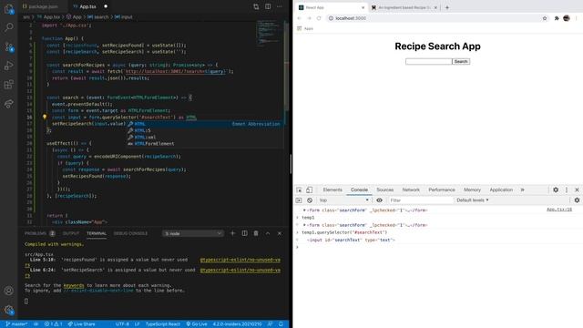Click the keywords link in the terminal output
The height and width of the screenshot is (328, 583).
[x=74, y=285]
